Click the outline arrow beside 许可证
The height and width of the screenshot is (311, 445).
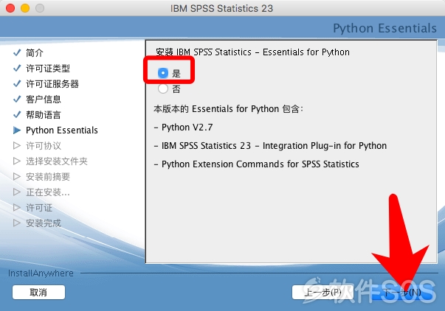click(17, 208)
